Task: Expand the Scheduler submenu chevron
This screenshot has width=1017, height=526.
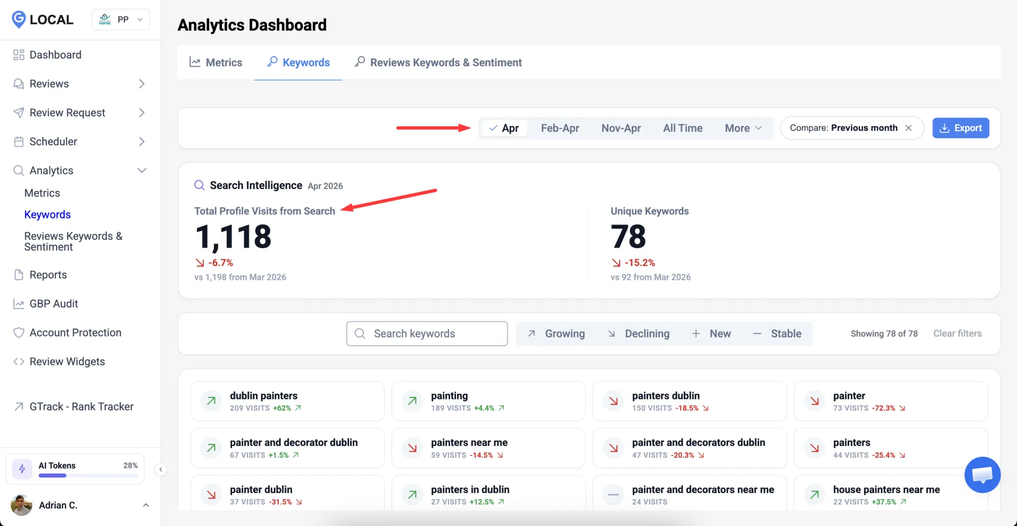Action: click(141, 142)
